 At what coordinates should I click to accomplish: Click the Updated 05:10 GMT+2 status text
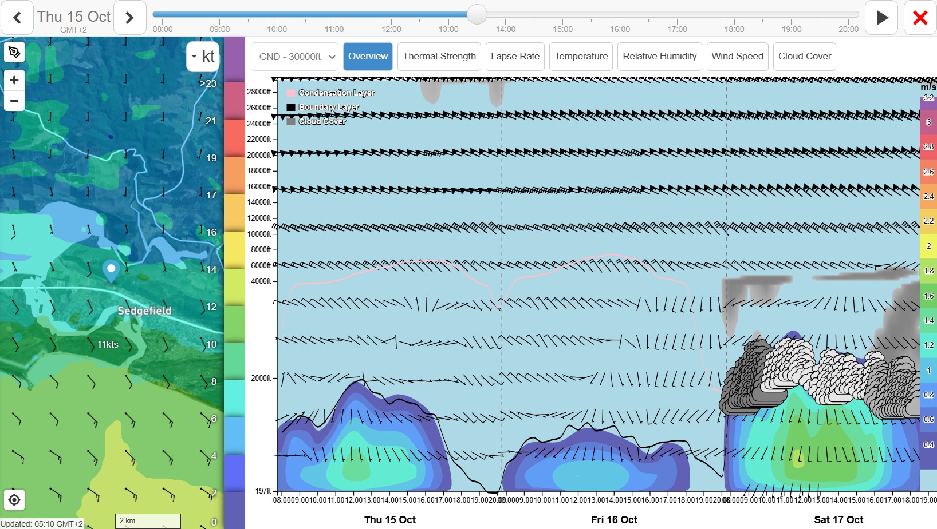click(x=42, y=524)
